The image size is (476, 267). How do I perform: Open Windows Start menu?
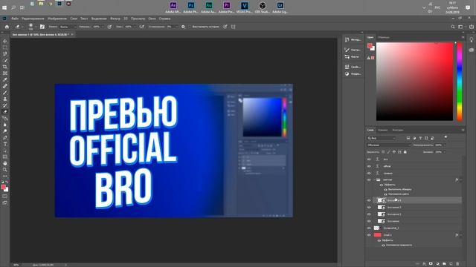coord(4,7)
